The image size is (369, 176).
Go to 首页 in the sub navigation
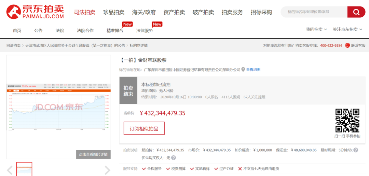[x=17, y=30]
